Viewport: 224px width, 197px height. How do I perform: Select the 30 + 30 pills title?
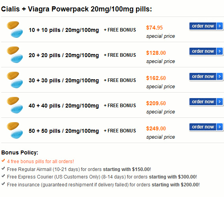(64, 80)
